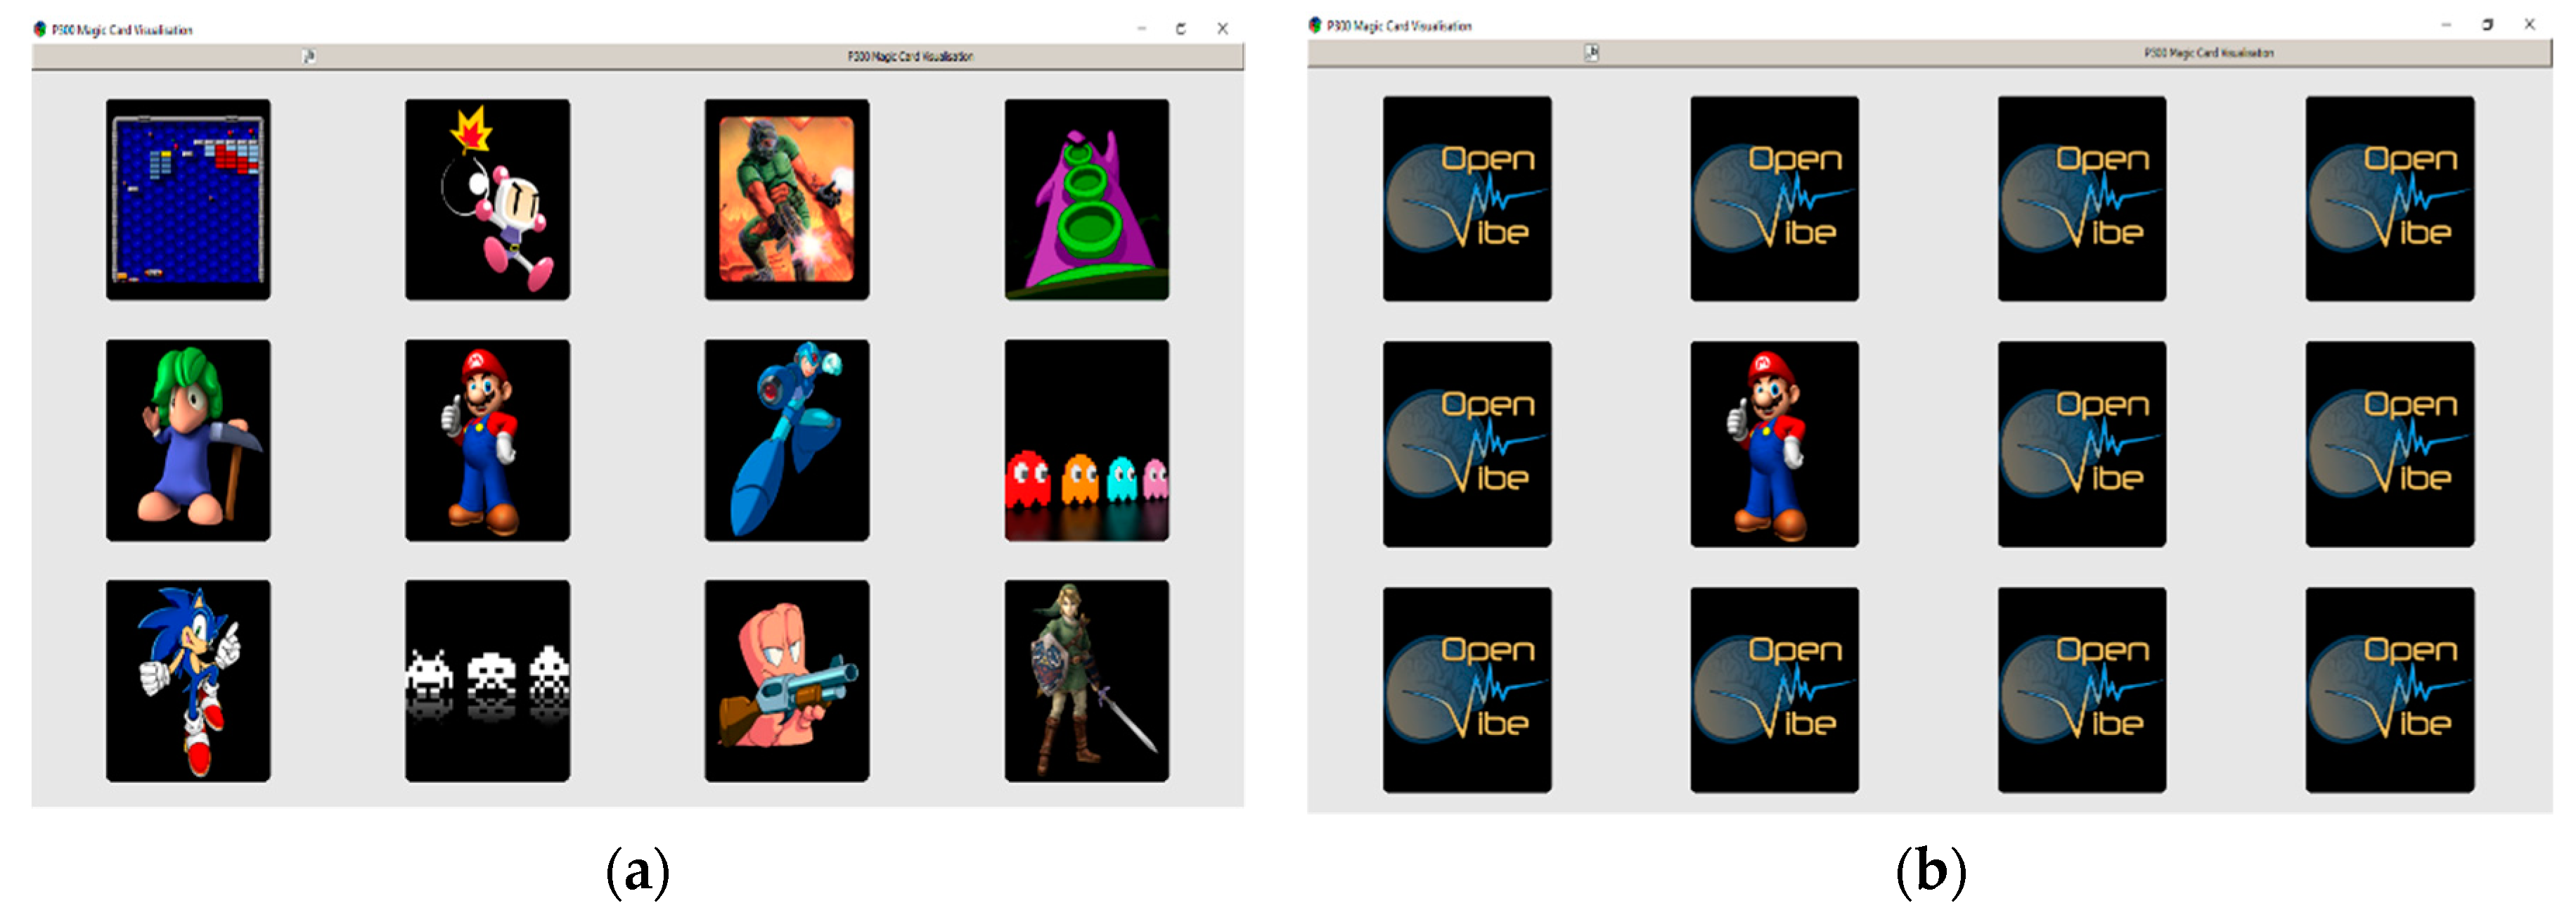Select the Pac-Man ghosts card
The height and width of the screenshot is (915, 2576).
click(x=1086, y=440)
